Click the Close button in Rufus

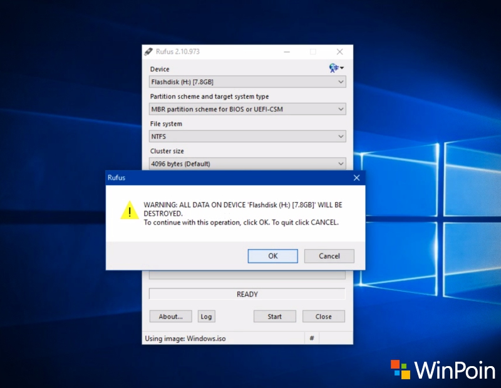click(323, 317)
